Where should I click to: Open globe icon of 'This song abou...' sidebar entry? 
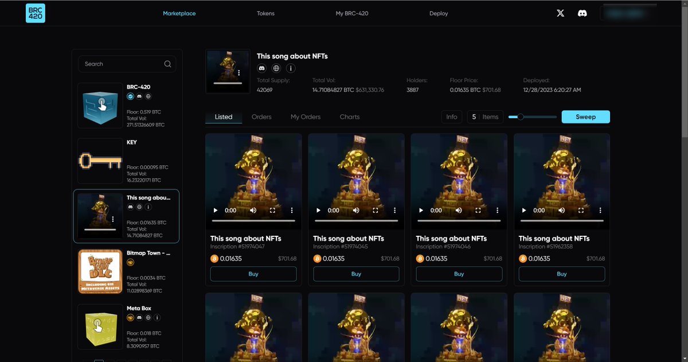139,207
